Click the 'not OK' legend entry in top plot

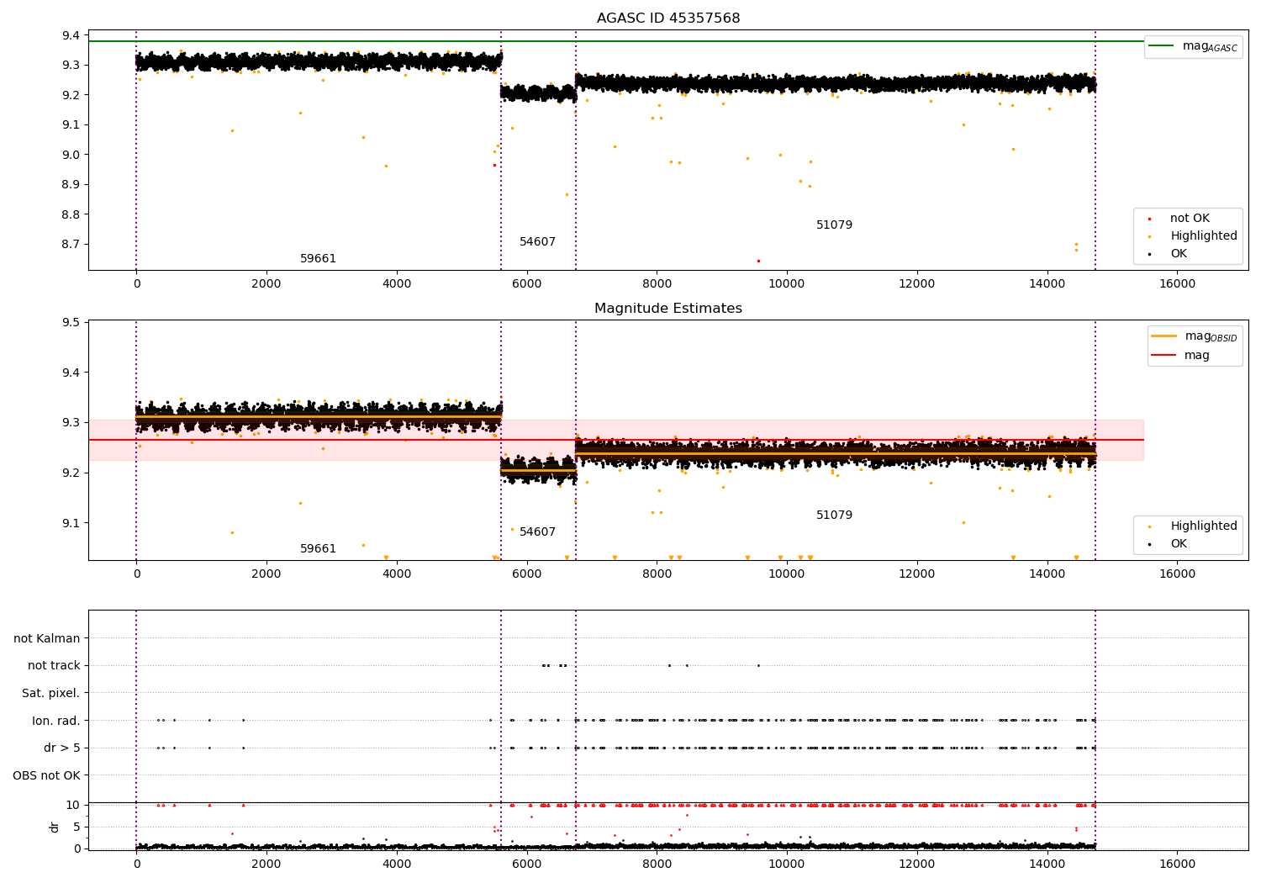pyautogui.click(x=1180, y=219)
